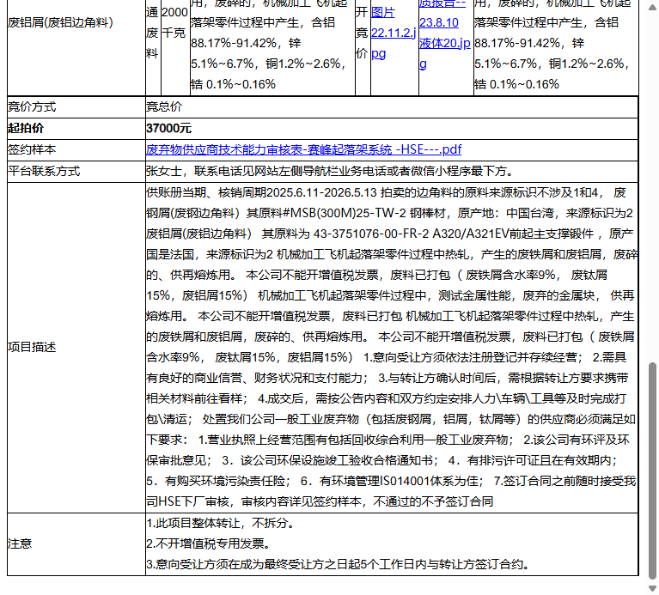Open the 废弃物供应商技术能力审核表 pdf link
The image size is (659, 595).
pyautogui.click(x=303, y=149)
